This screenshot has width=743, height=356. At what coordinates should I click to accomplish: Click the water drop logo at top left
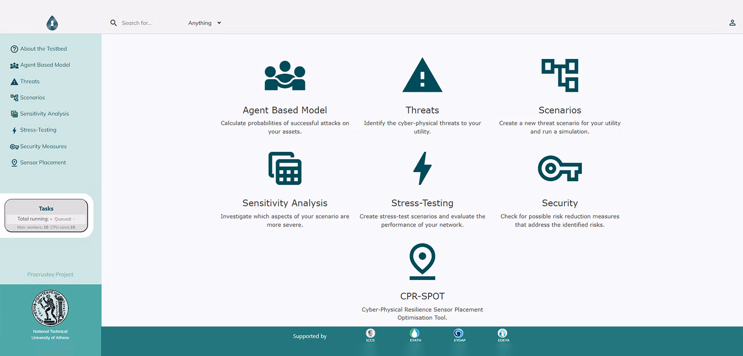point(52,23)
